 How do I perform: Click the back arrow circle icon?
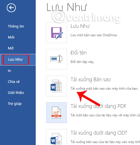pyautogui.click(x=11, y=8)
